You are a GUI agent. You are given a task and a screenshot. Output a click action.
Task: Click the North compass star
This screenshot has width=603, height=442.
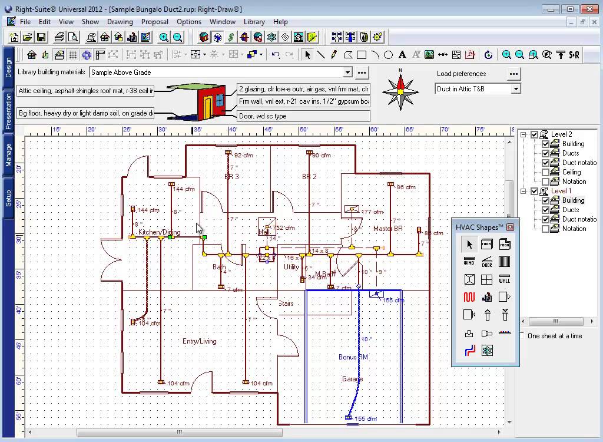[x=400, y=91]
